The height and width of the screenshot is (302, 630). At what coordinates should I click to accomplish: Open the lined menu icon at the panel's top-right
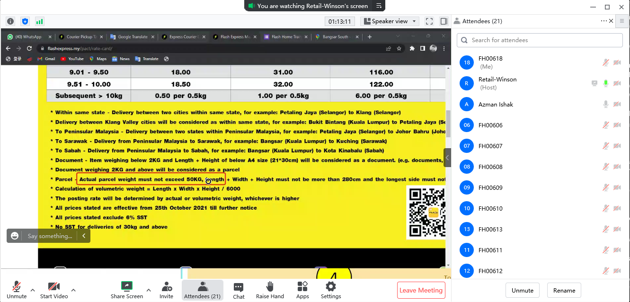(x=622, y=21)
